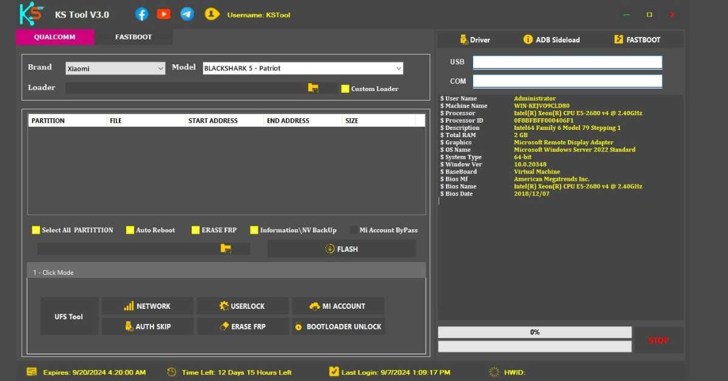Click the 1 - Click Mode header bar
The height and width of the screenshot is (381, 728).
tap(226, 270)
